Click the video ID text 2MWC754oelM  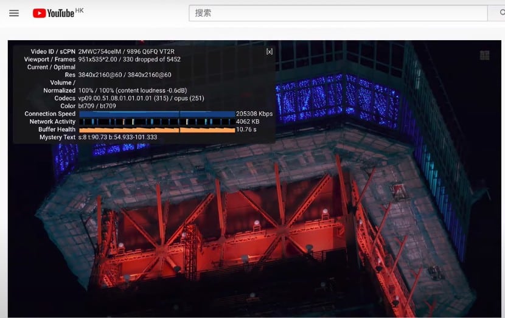click(100, 52)
